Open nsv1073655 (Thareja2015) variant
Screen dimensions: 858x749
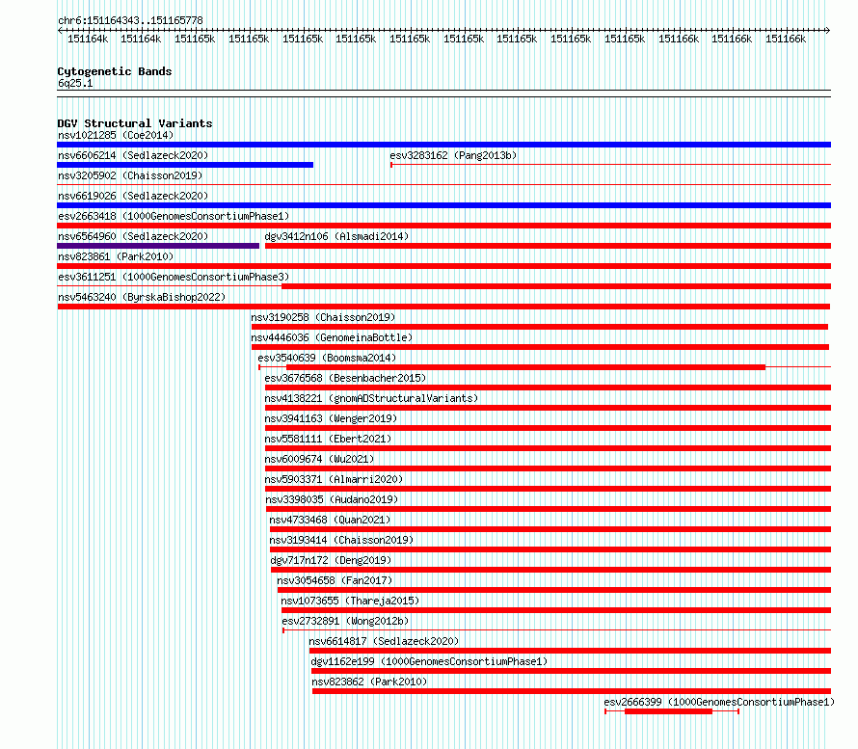350,601
